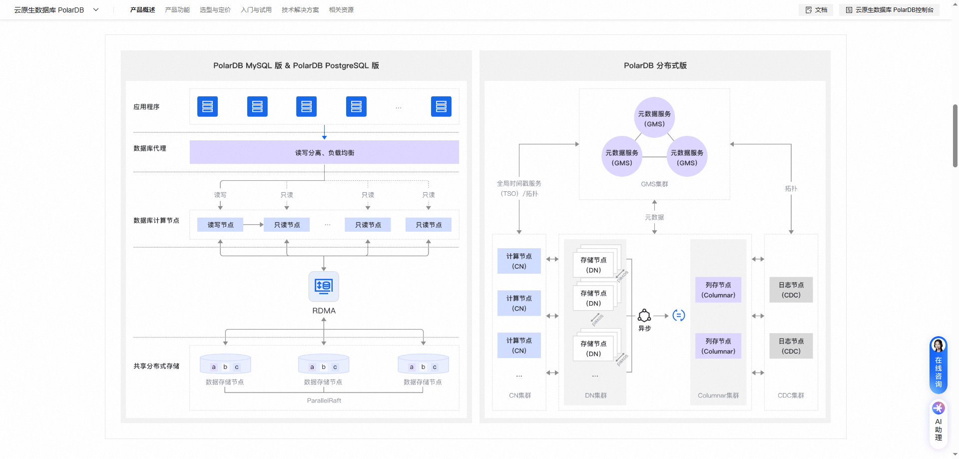
Task: Click the 云原生数据库 PolarDB product title
Action: [49, 10]
